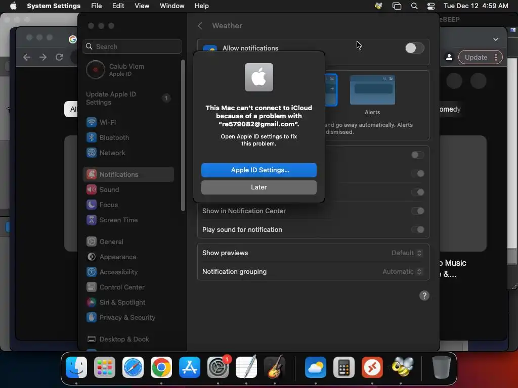Open the Bluetooth icon in sidebar
This screenshot has height=388, width=518.
(91, 137)
